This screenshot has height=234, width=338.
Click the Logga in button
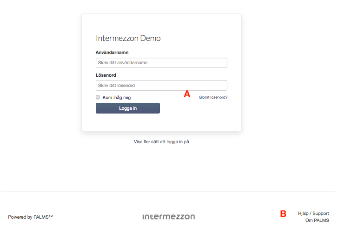(128, 108)
